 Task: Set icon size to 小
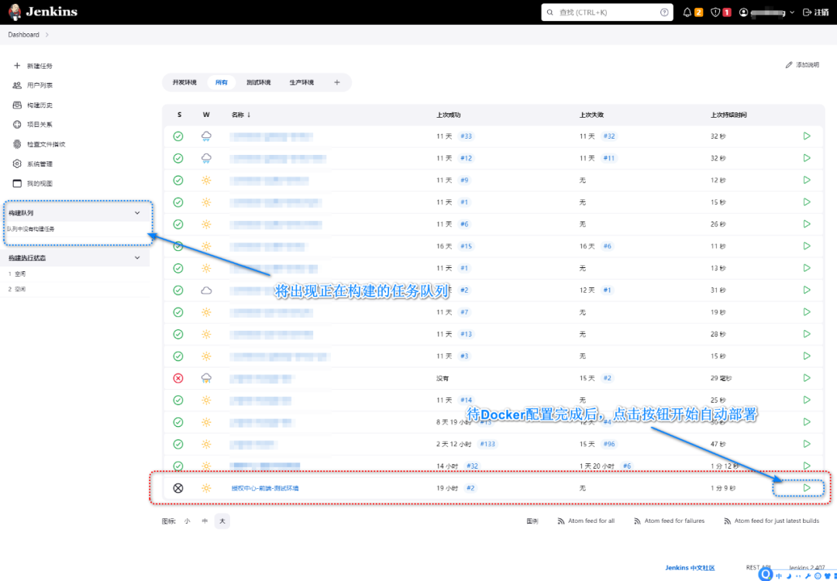187,521
